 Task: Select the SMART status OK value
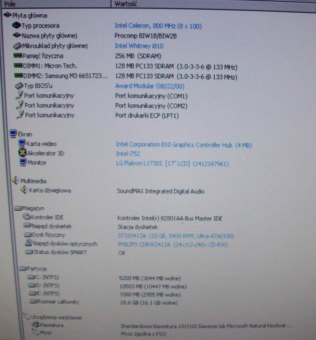tap(122, 253)
